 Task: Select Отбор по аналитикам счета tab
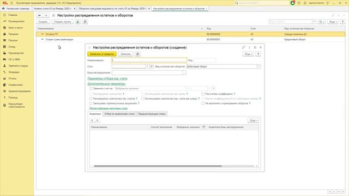[119, 114]
